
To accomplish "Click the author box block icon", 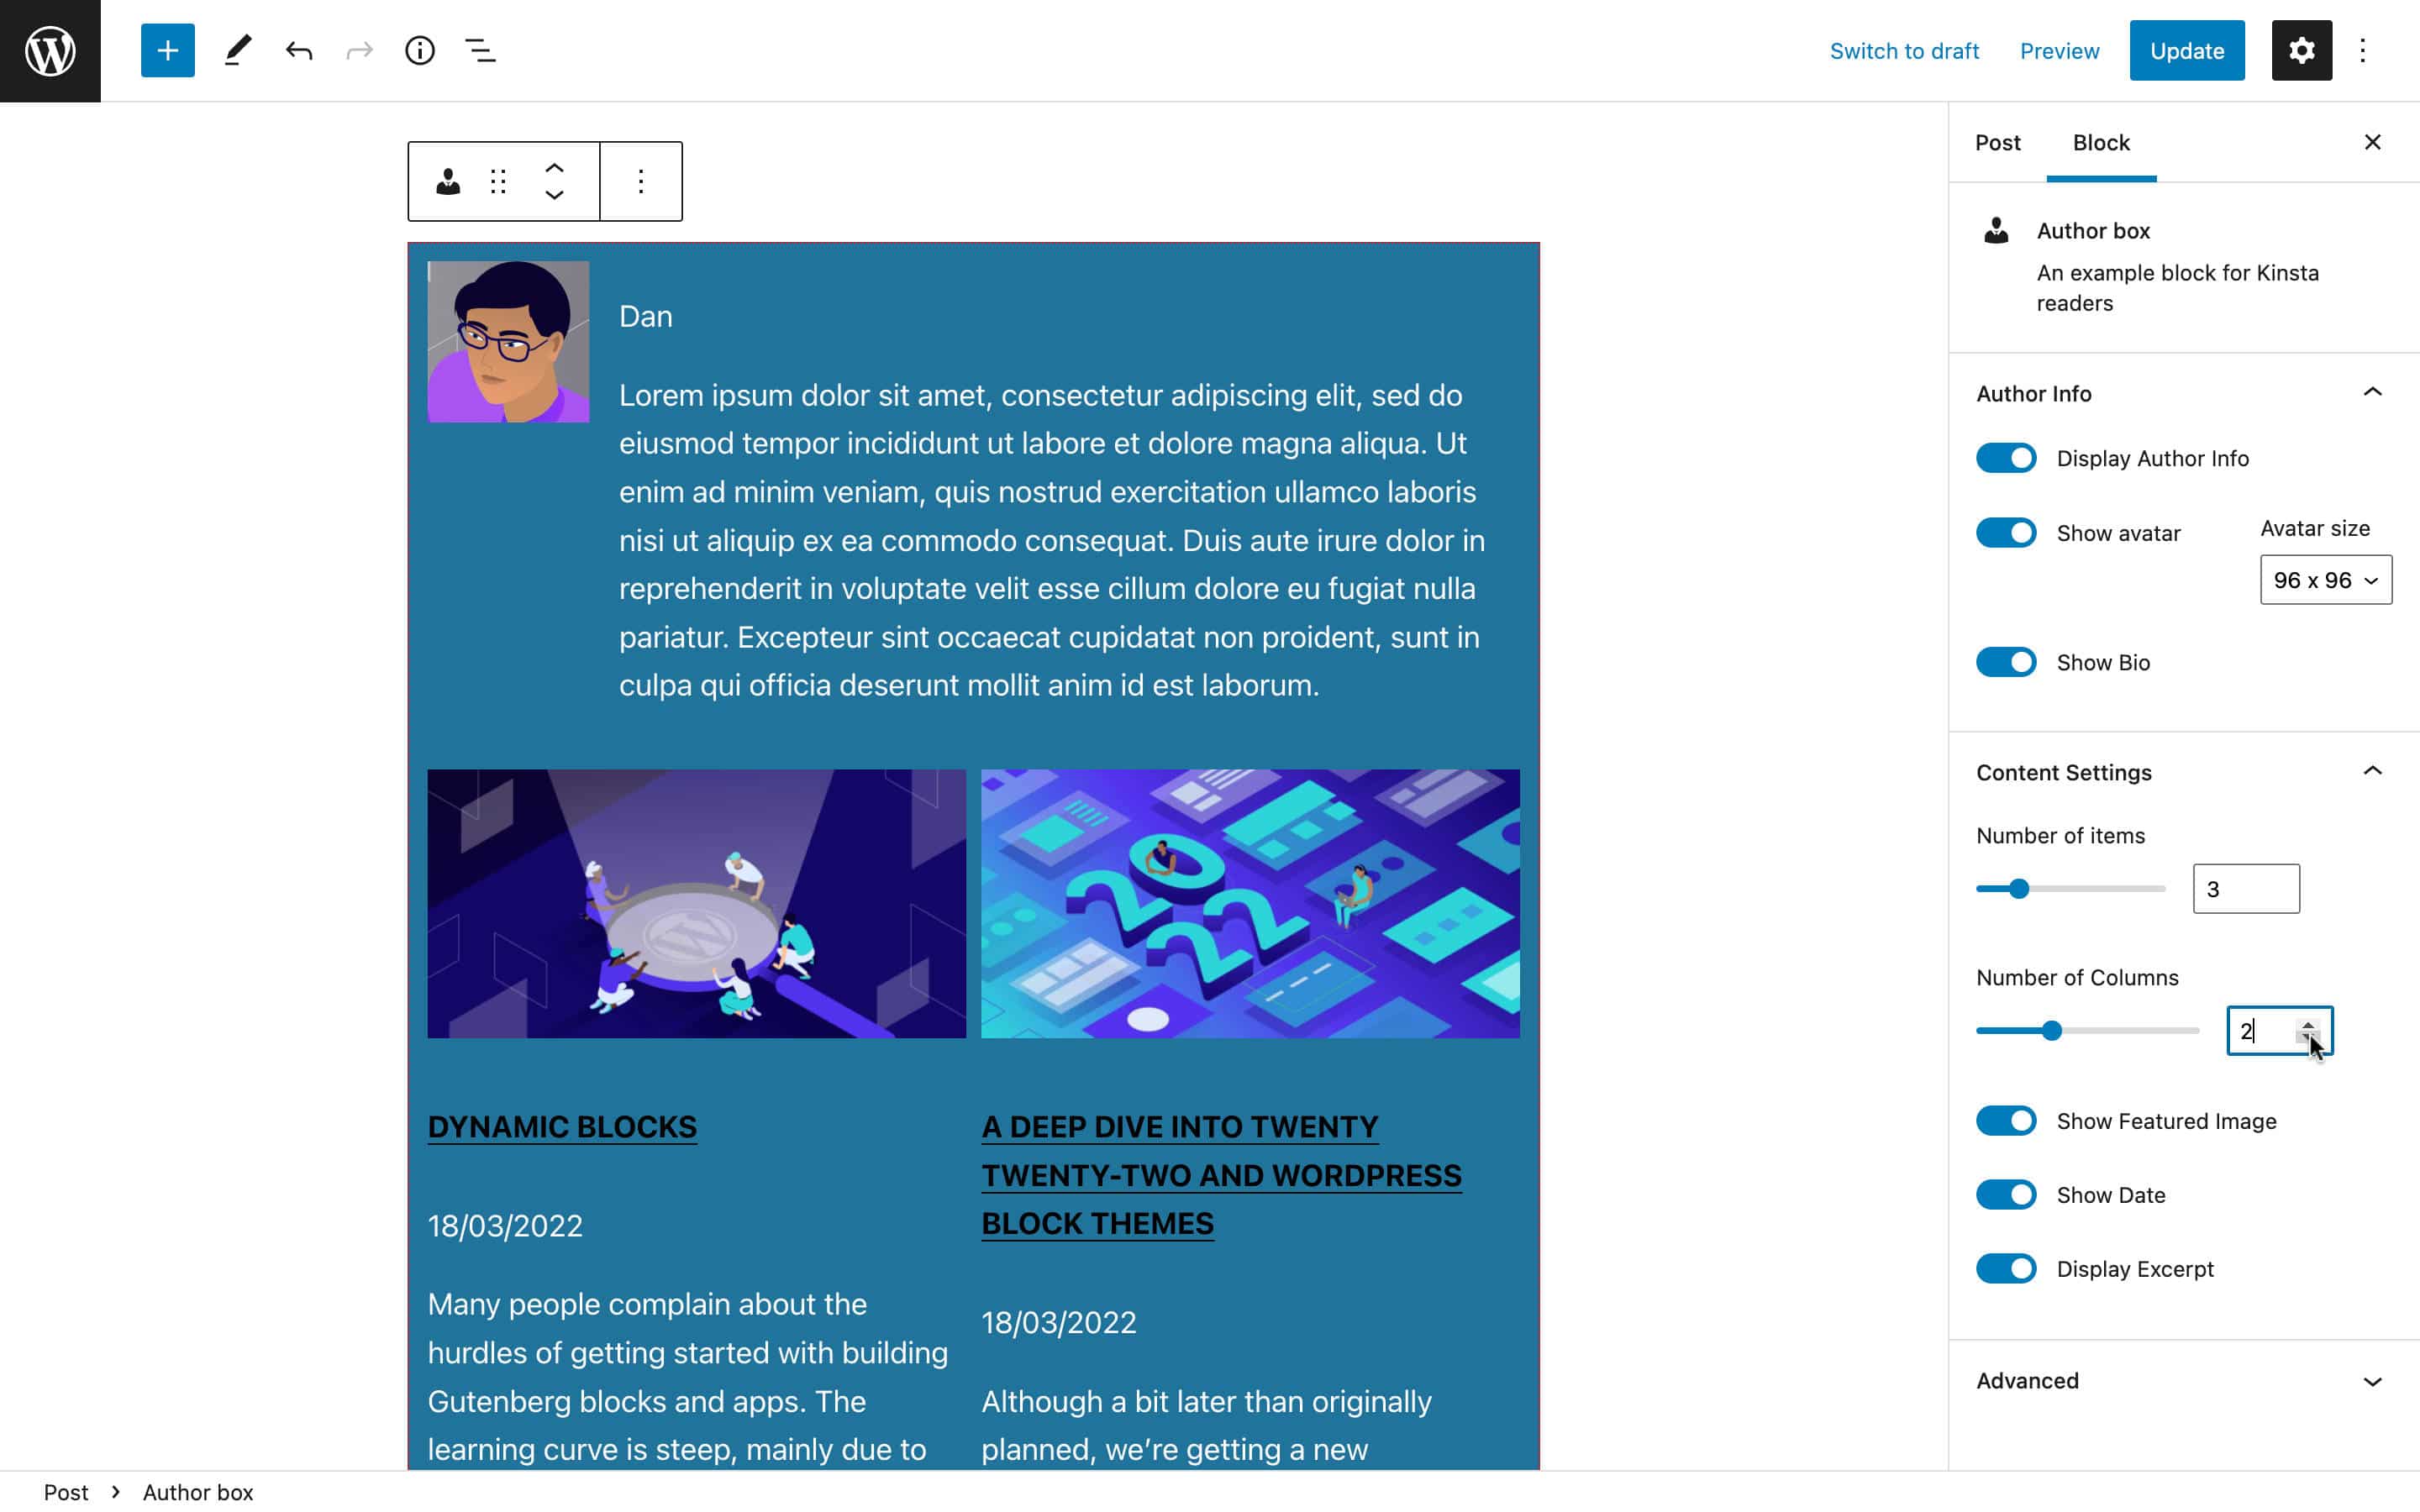I will (448, 180).
